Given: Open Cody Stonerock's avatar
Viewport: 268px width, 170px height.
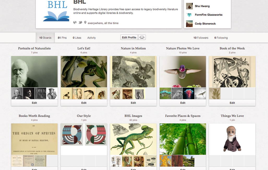Looking at the screenshot, I should (189, 24).
